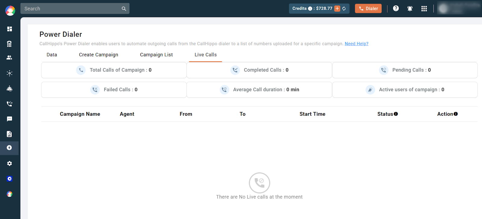
Task: Click the Active users of campaign icon
Action: pyautogui.click(x=370, y=90)
